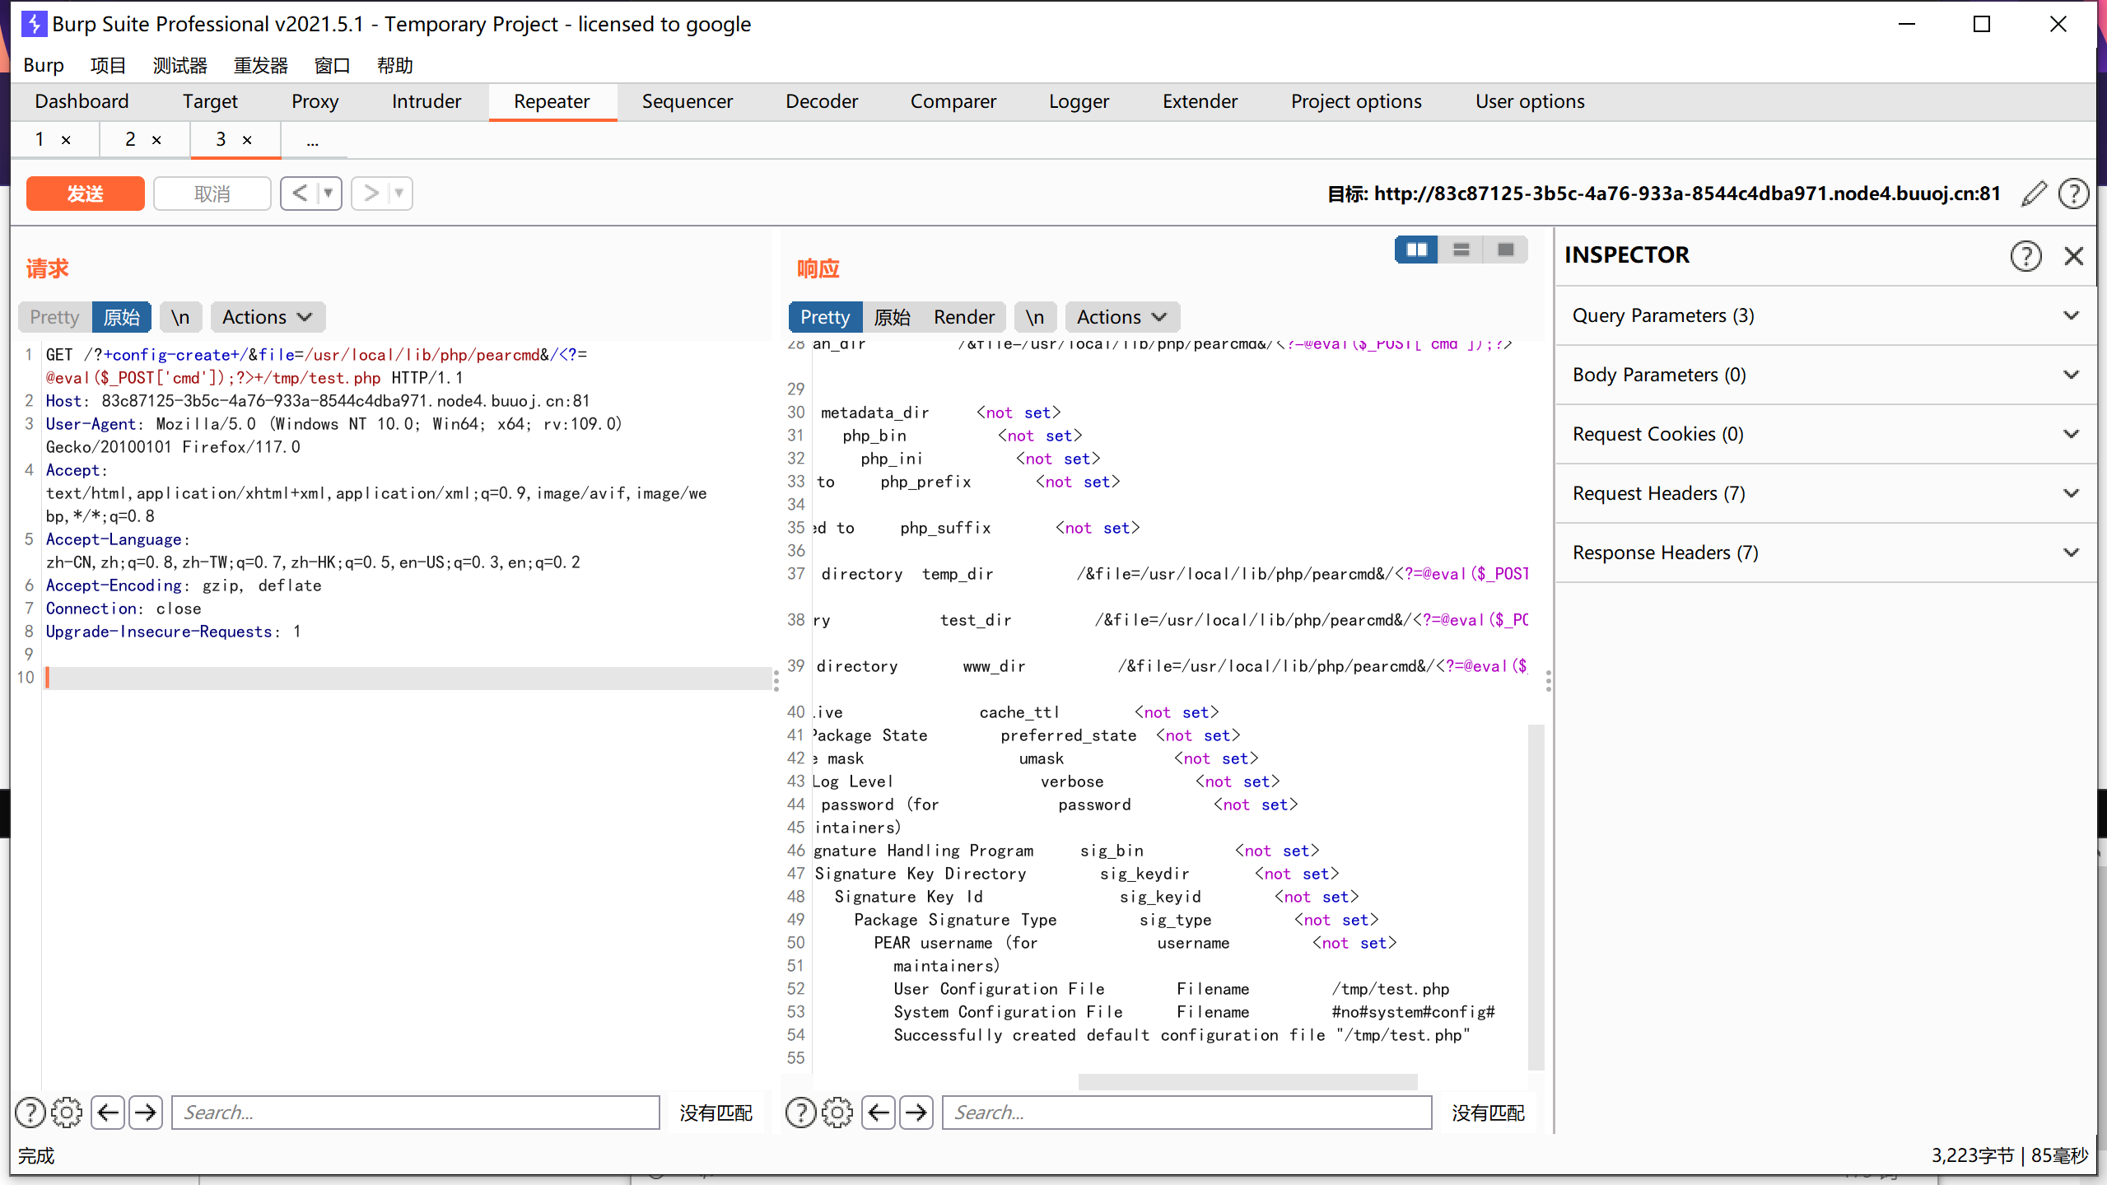Open the Intruder tab
This screenshot has height=1185, width=2107.
pos(427,101)
